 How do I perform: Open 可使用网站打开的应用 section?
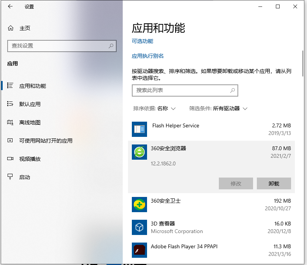coord(46,141)
